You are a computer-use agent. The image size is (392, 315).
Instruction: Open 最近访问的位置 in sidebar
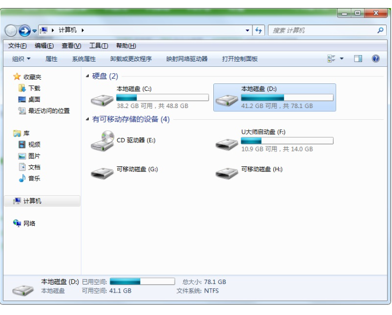coord(48,111)
